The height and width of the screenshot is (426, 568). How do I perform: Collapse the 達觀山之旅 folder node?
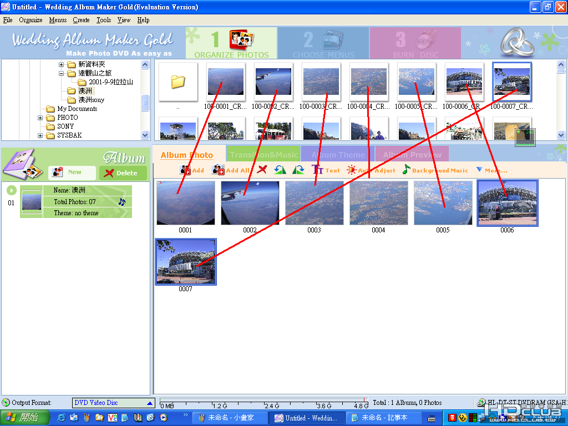61,73
